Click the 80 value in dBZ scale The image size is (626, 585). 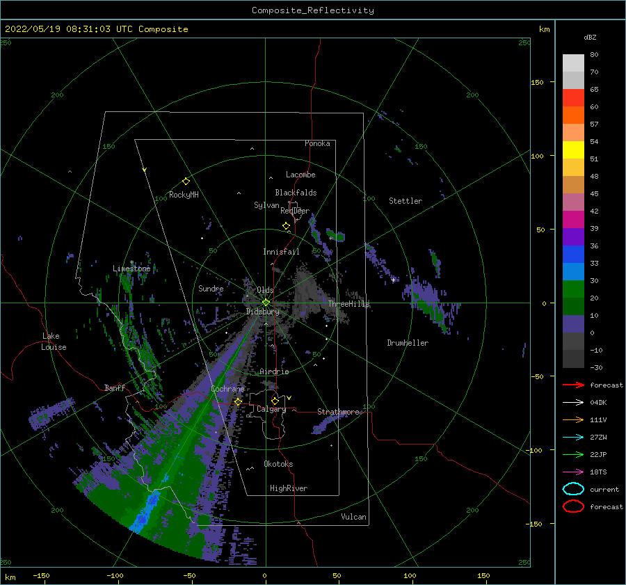point(594,55)
